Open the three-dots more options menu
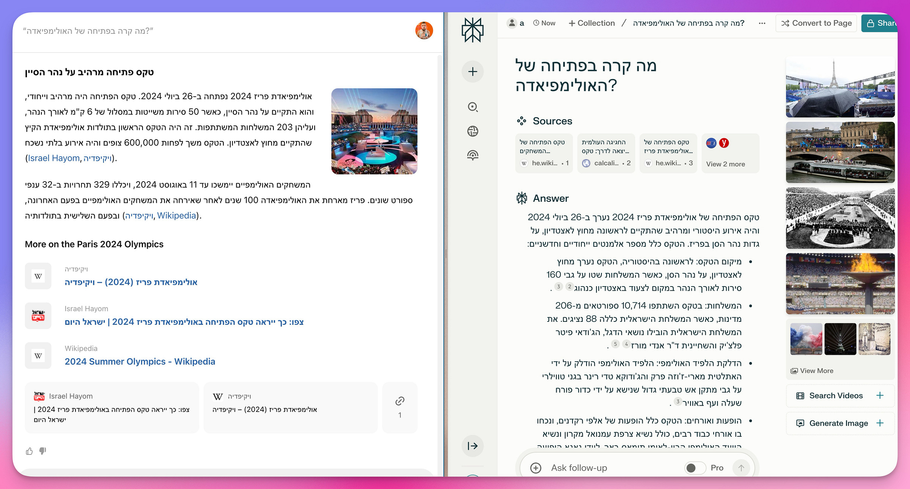910x489 pixels. (762, 24)
